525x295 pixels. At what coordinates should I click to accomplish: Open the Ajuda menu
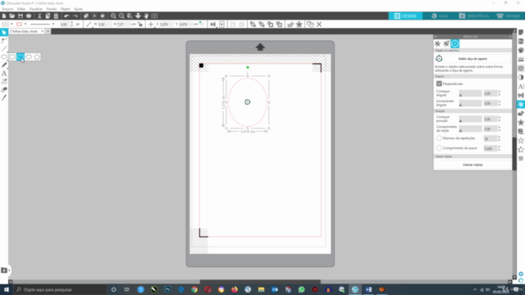78,9
